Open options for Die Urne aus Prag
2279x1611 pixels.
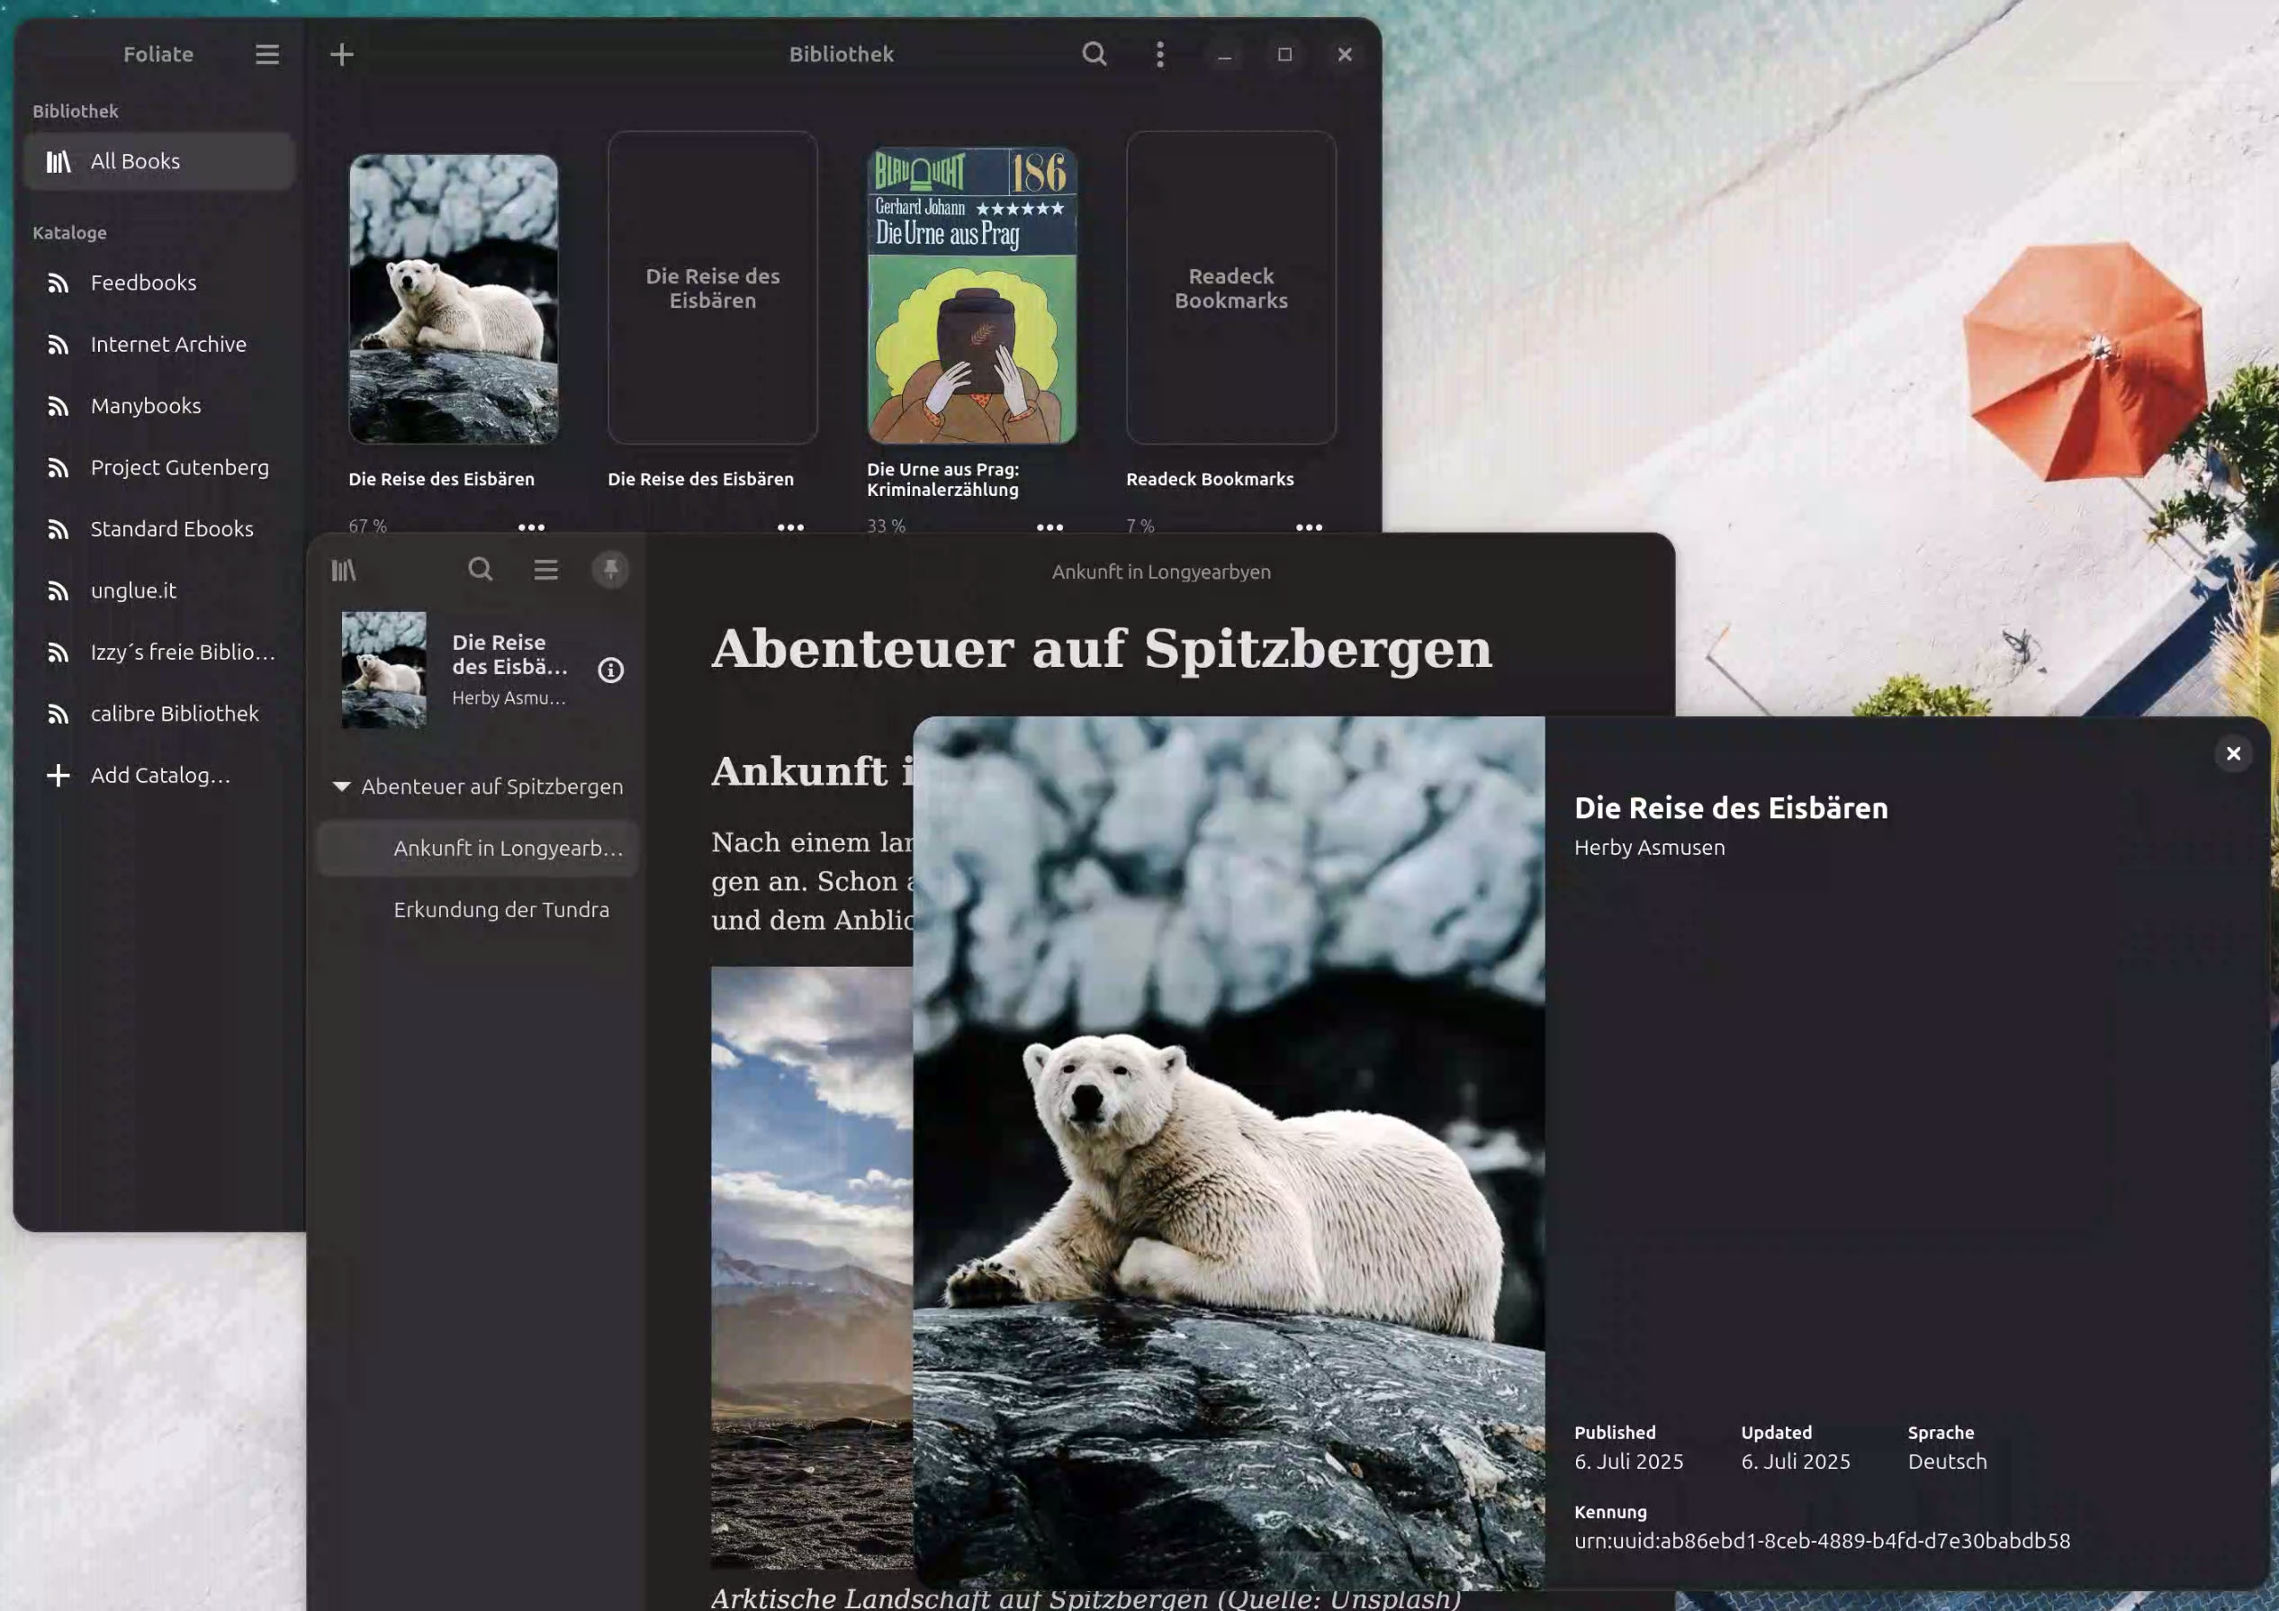click(1049, 528)
